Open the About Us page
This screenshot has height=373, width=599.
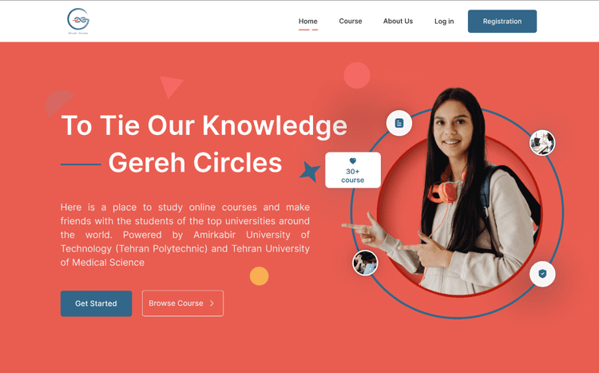coord(398,21)
